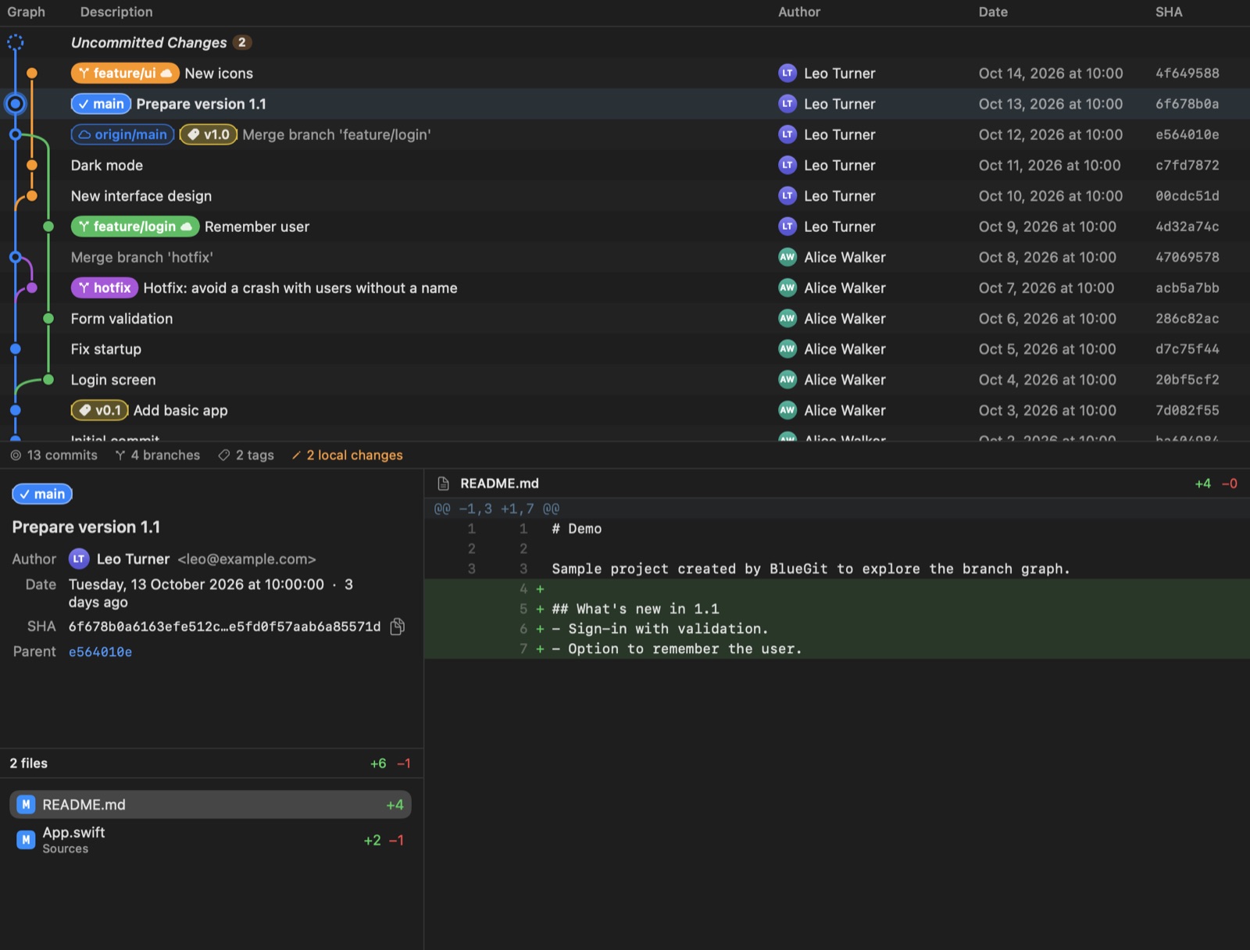Image resolution: width=1250 pixels, height=950 pixels.
Task: Click the graph node for Prepare version 1.1
Action: point(15,104)
